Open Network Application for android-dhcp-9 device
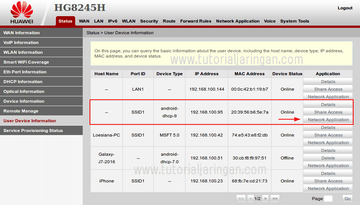Image resolution: width=360 pixels, height=205 pixels. pyautogui.click(x=328, y=120)
